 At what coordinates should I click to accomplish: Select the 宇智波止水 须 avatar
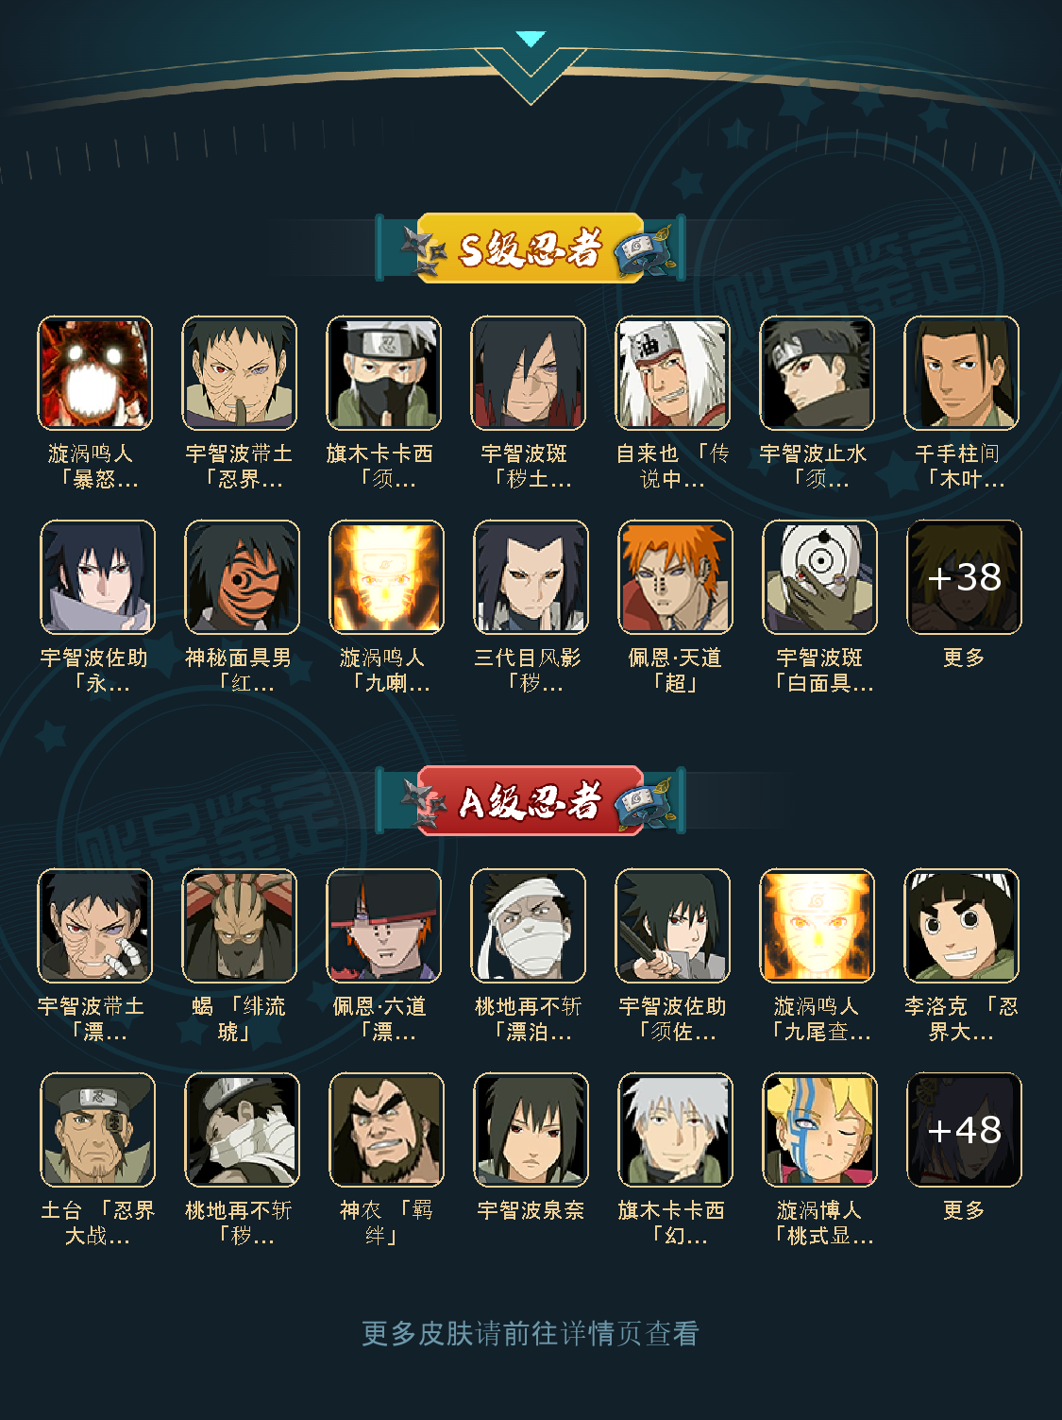click(x=817, y=373)
